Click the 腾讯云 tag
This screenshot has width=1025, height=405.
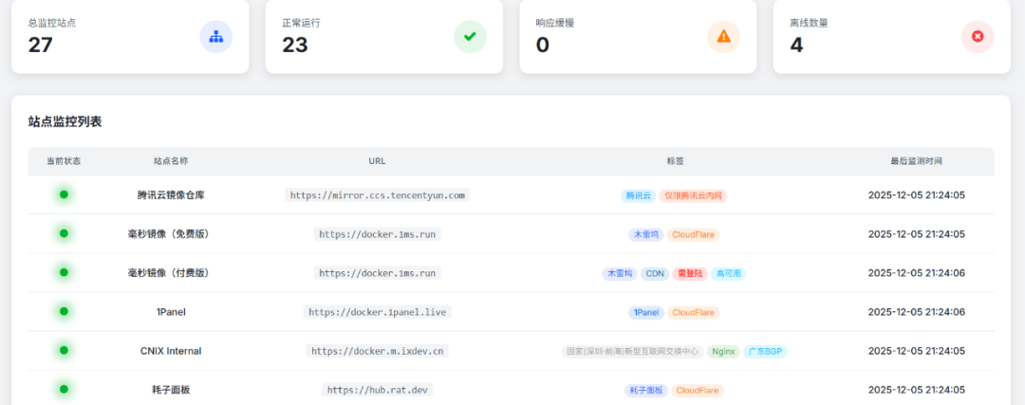click(639, 195)
